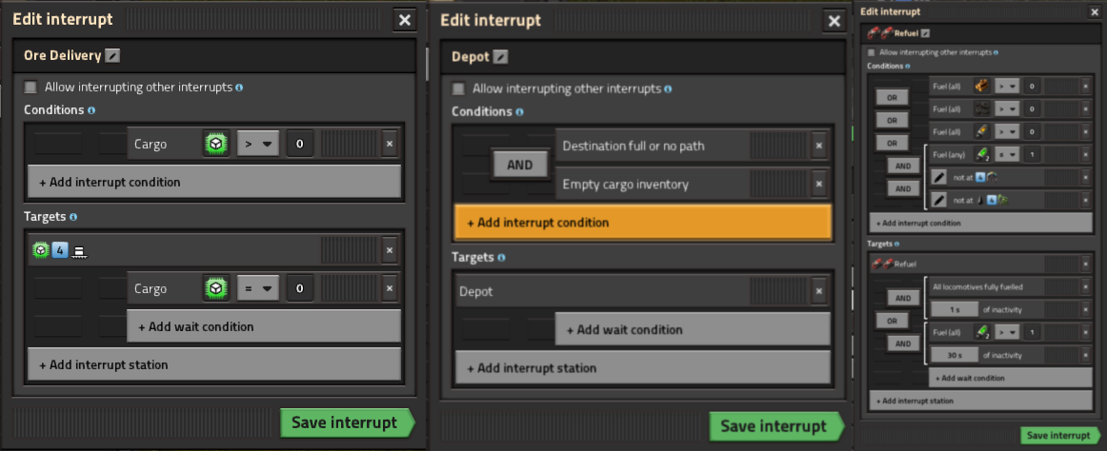
Task: Click the wood fuel icon in the first Fuel (all) row
Action: point(981,87)
